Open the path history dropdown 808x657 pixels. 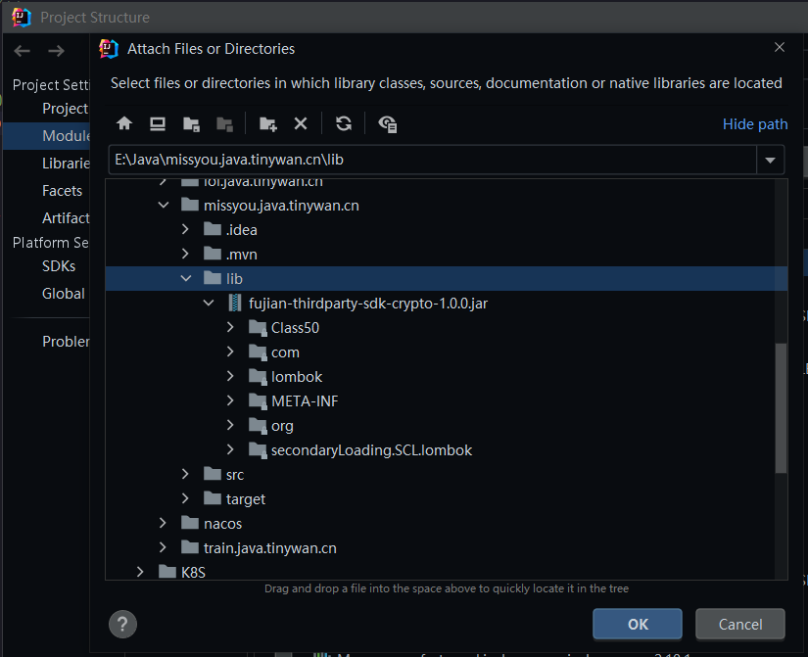click(x=770, y=160)
